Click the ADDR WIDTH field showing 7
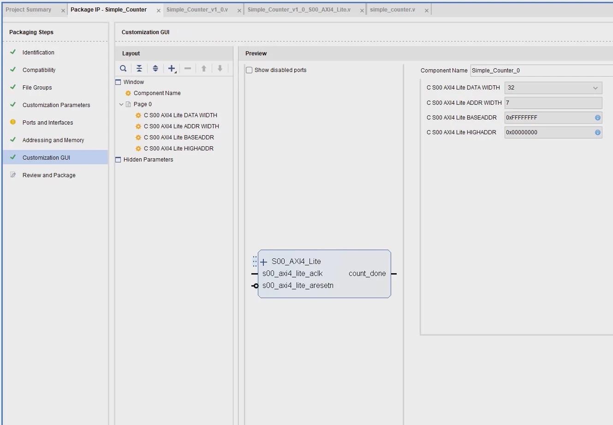Screen dimensions: 613x425 tap(553, 103)
